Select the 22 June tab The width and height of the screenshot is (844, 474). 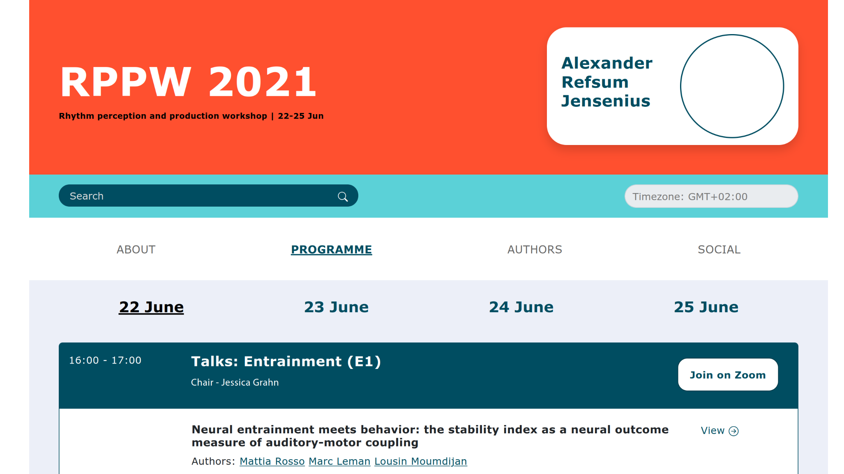pos(151,306)
